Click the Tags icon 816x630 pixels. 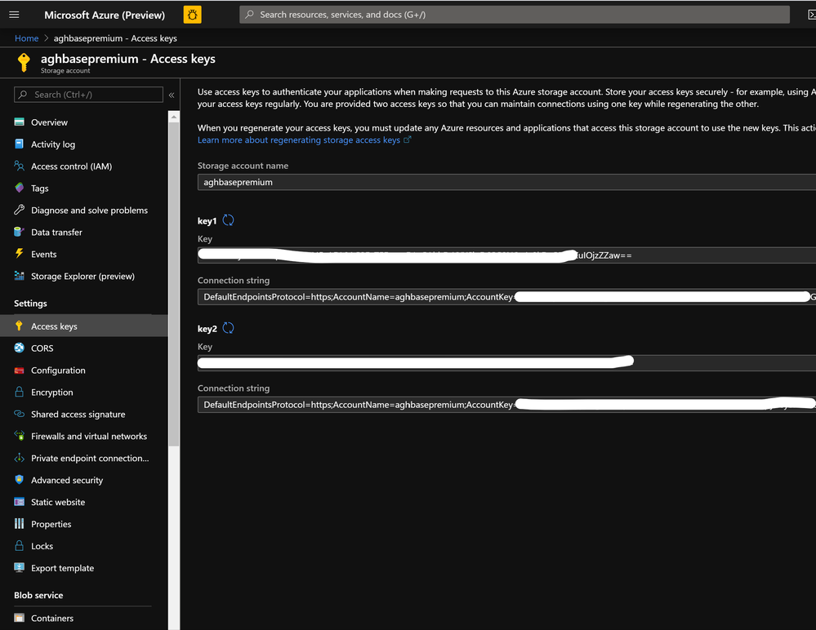[x=20, y=188]
